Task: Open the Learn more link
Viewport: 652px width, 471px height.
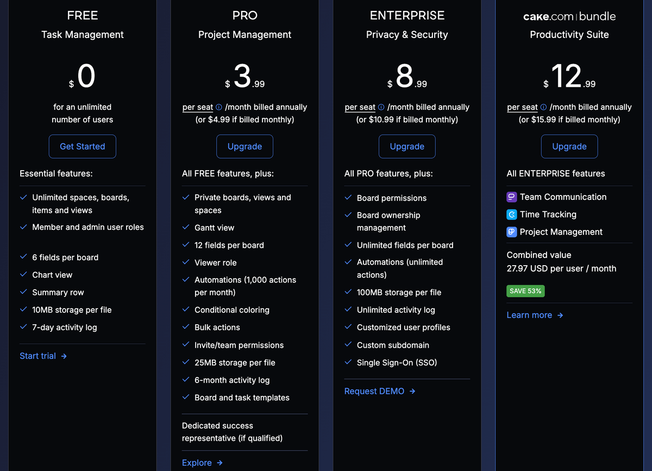Action: pyautogui.click(x=529, y=315)
